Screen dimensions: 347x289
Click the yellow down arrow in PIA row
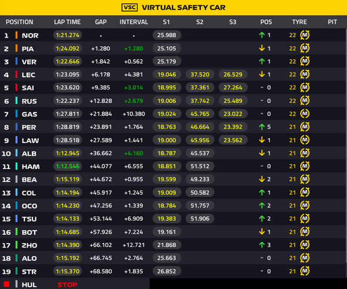[262, 48]
